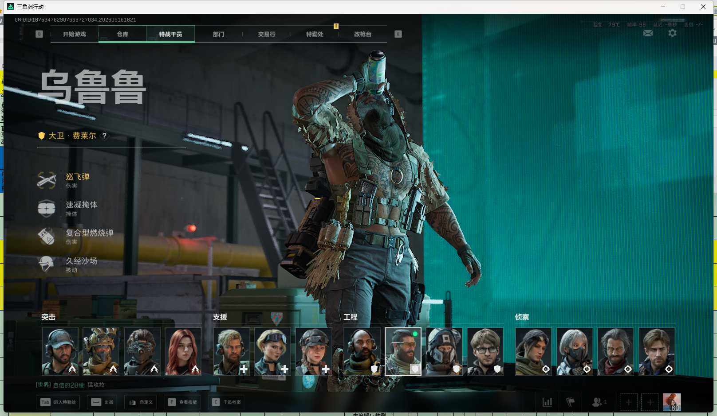This screenshot has width=717, height=416.
Task: Select first 支援 operator with beard and headset
Action: pyautogui.click(x=232, y=351)
